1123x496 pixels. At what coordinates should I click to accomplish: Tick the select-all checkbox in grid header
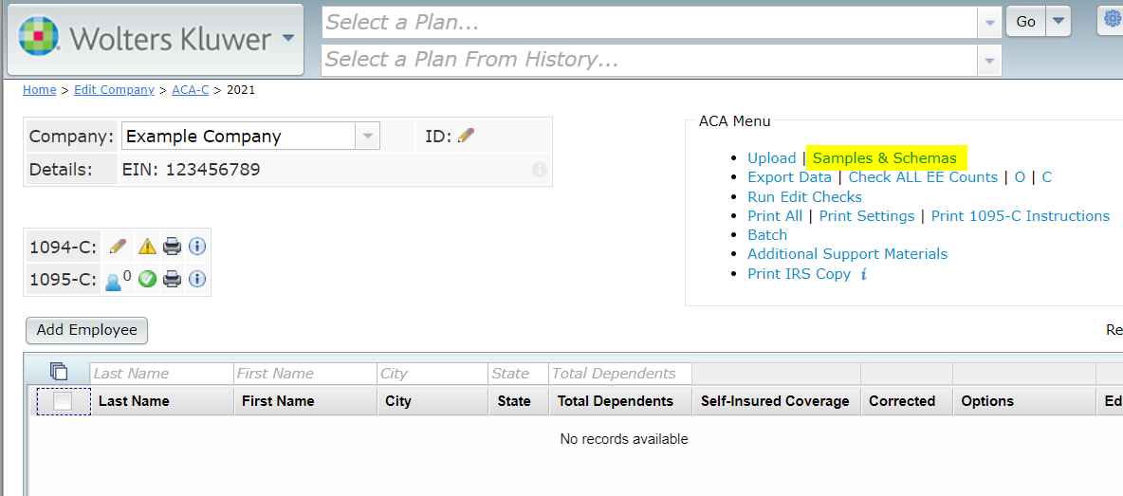(x=63, y=401)
